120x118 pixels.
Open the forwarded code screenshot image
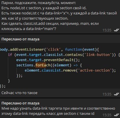click(x=60, y=66)
